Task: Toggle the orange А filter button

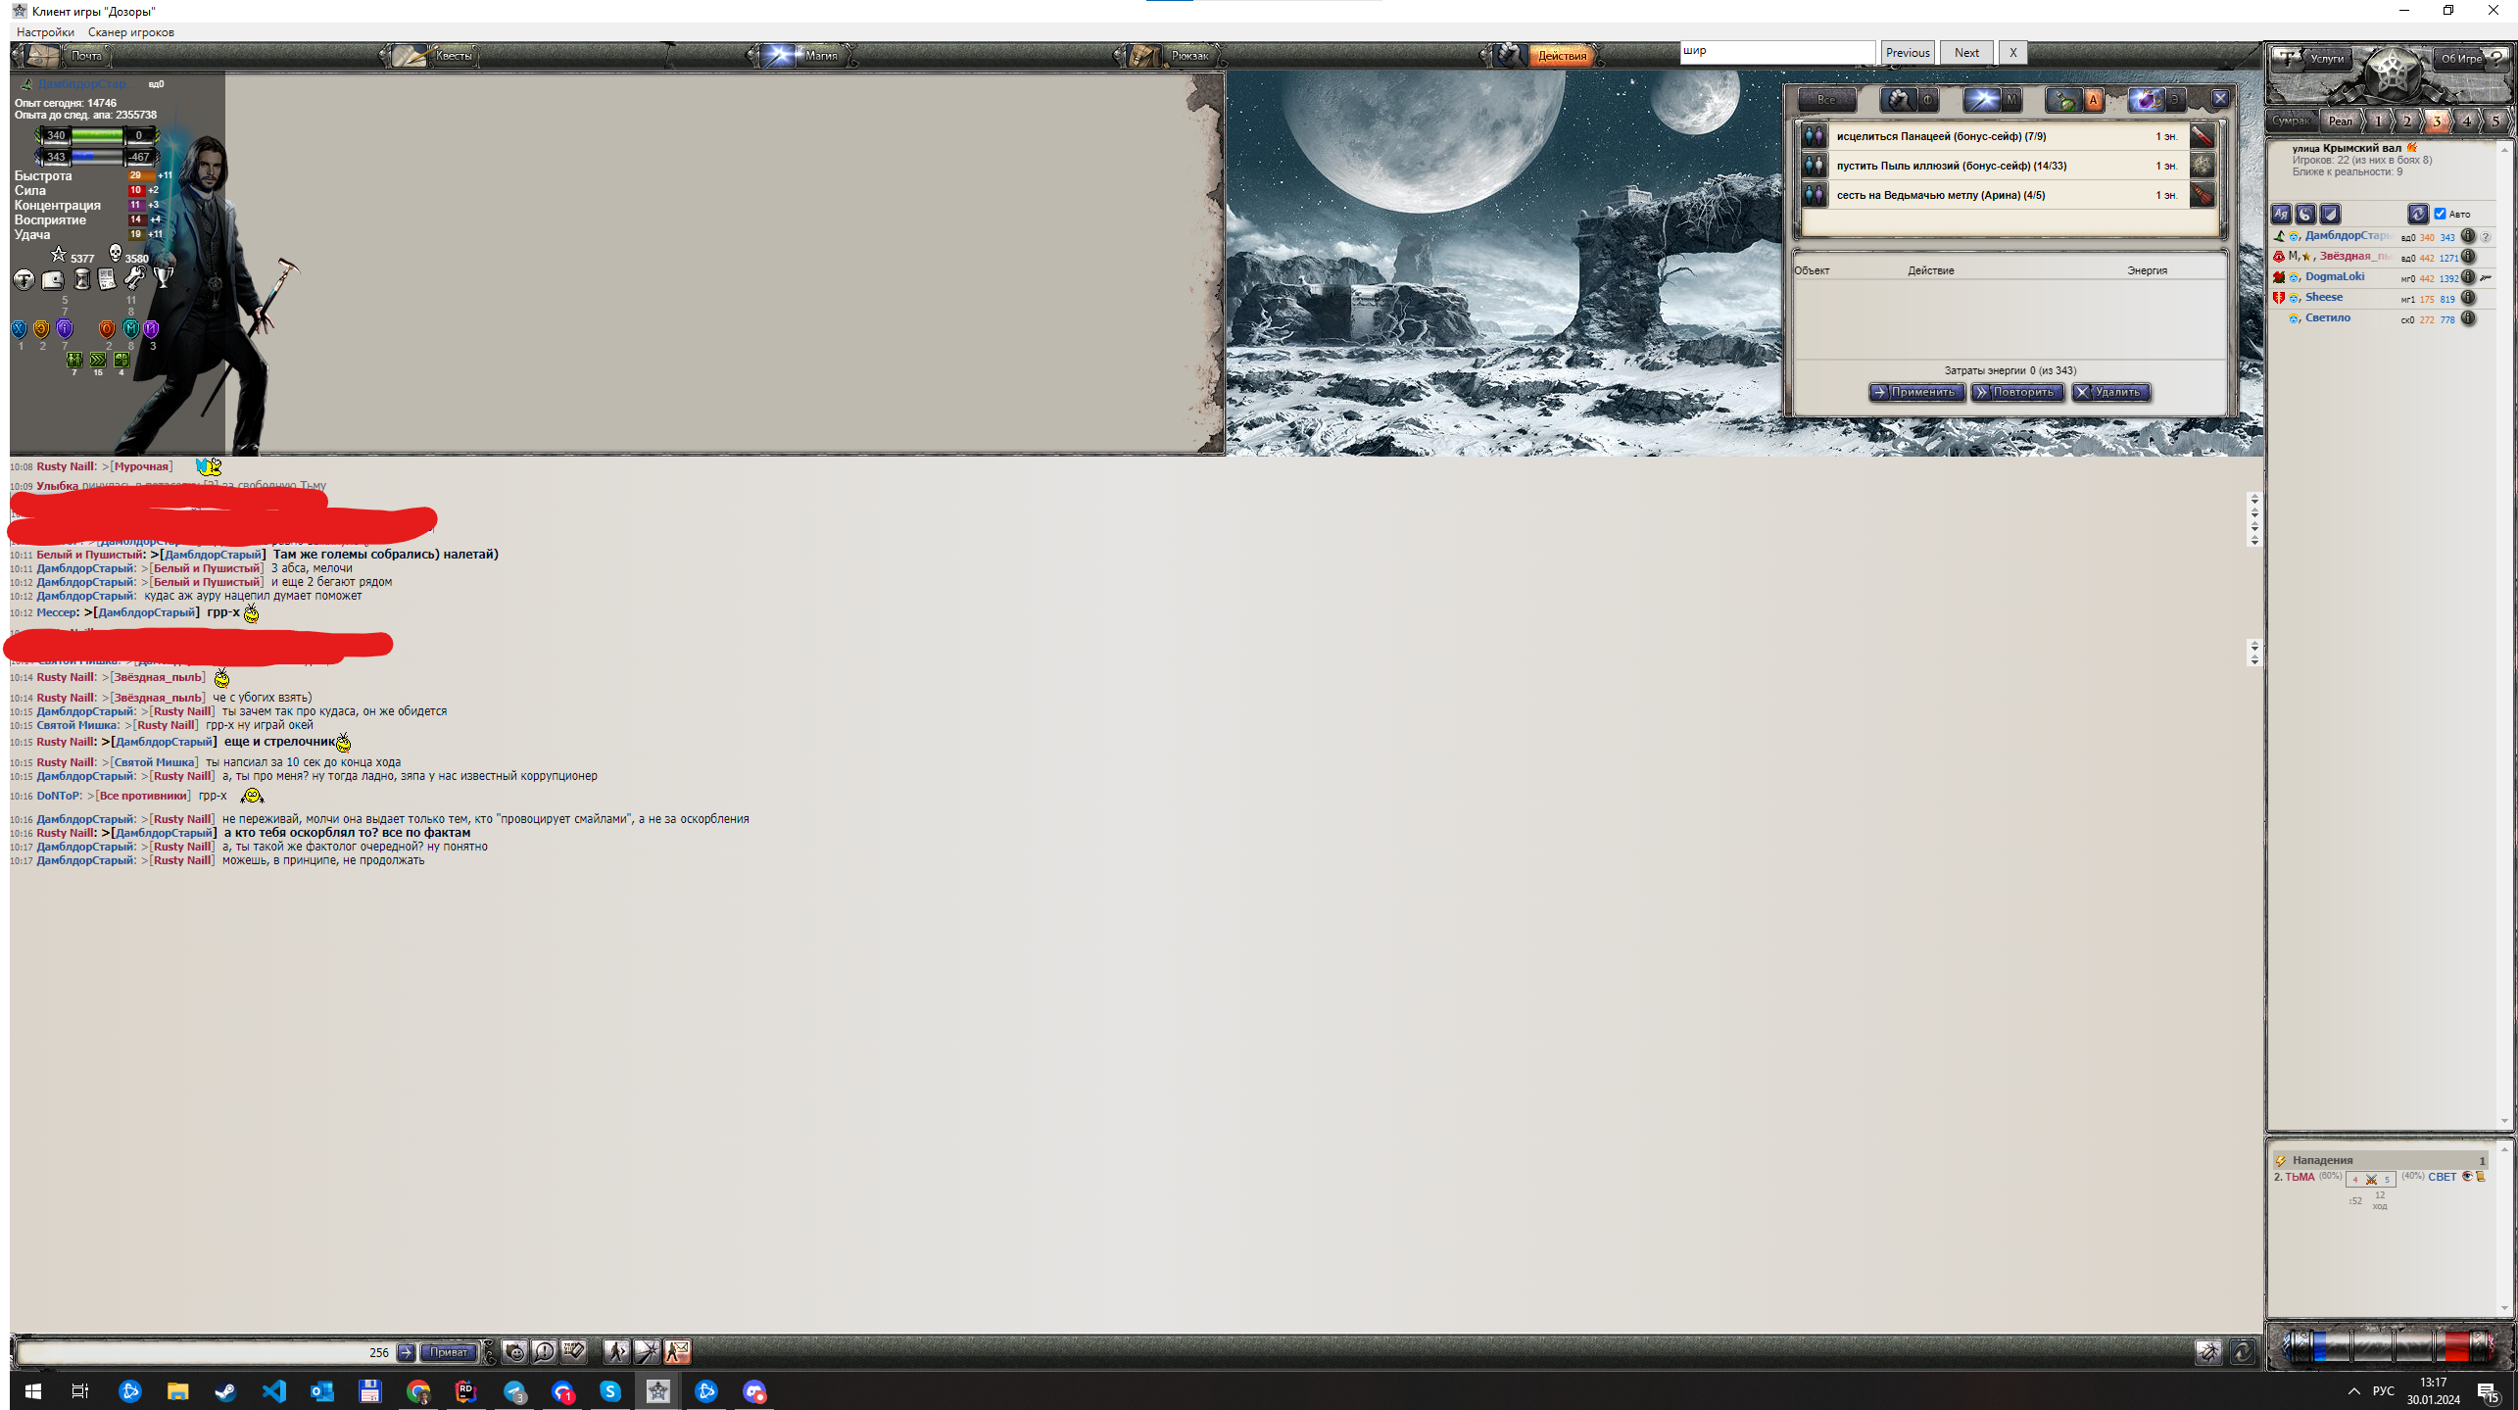Action: [2093, 100]
